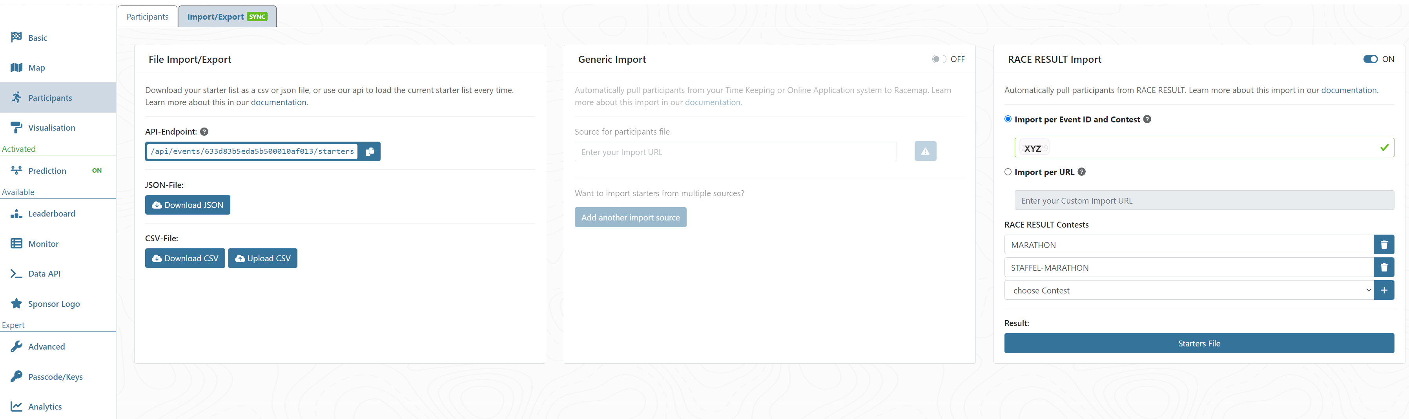Image resolution: width=1409 pixels, height=419 pixels.
Task: Click the warning triangle beside Import URL
Action: click(925, 151)
